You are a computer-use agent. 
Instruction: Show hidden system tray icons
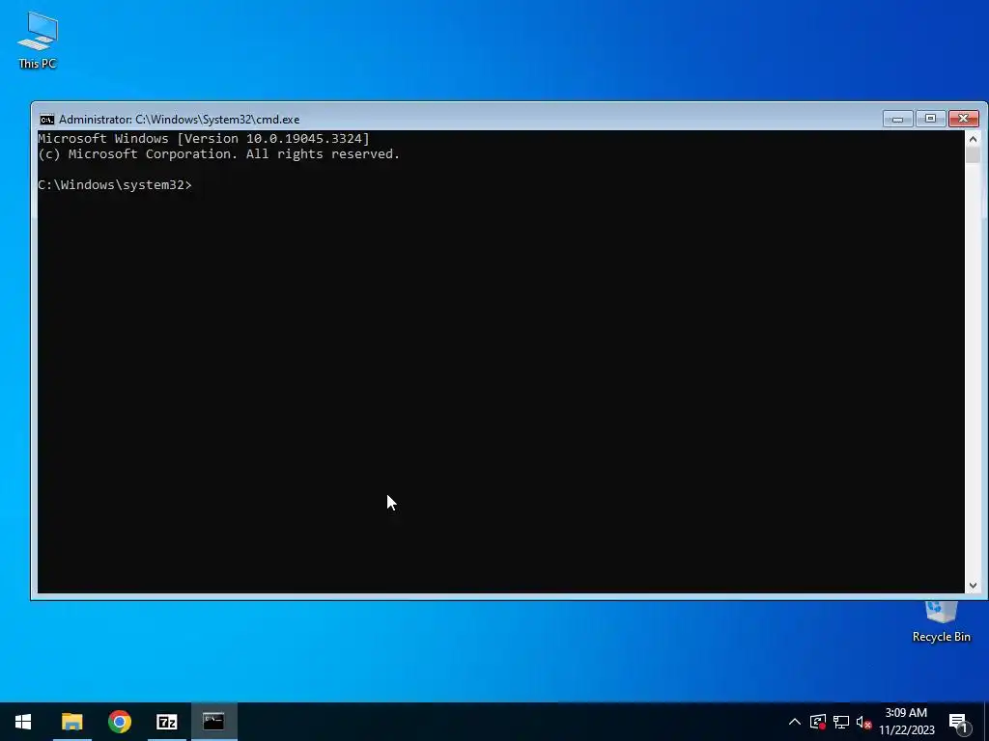click(x=795, y=722)
